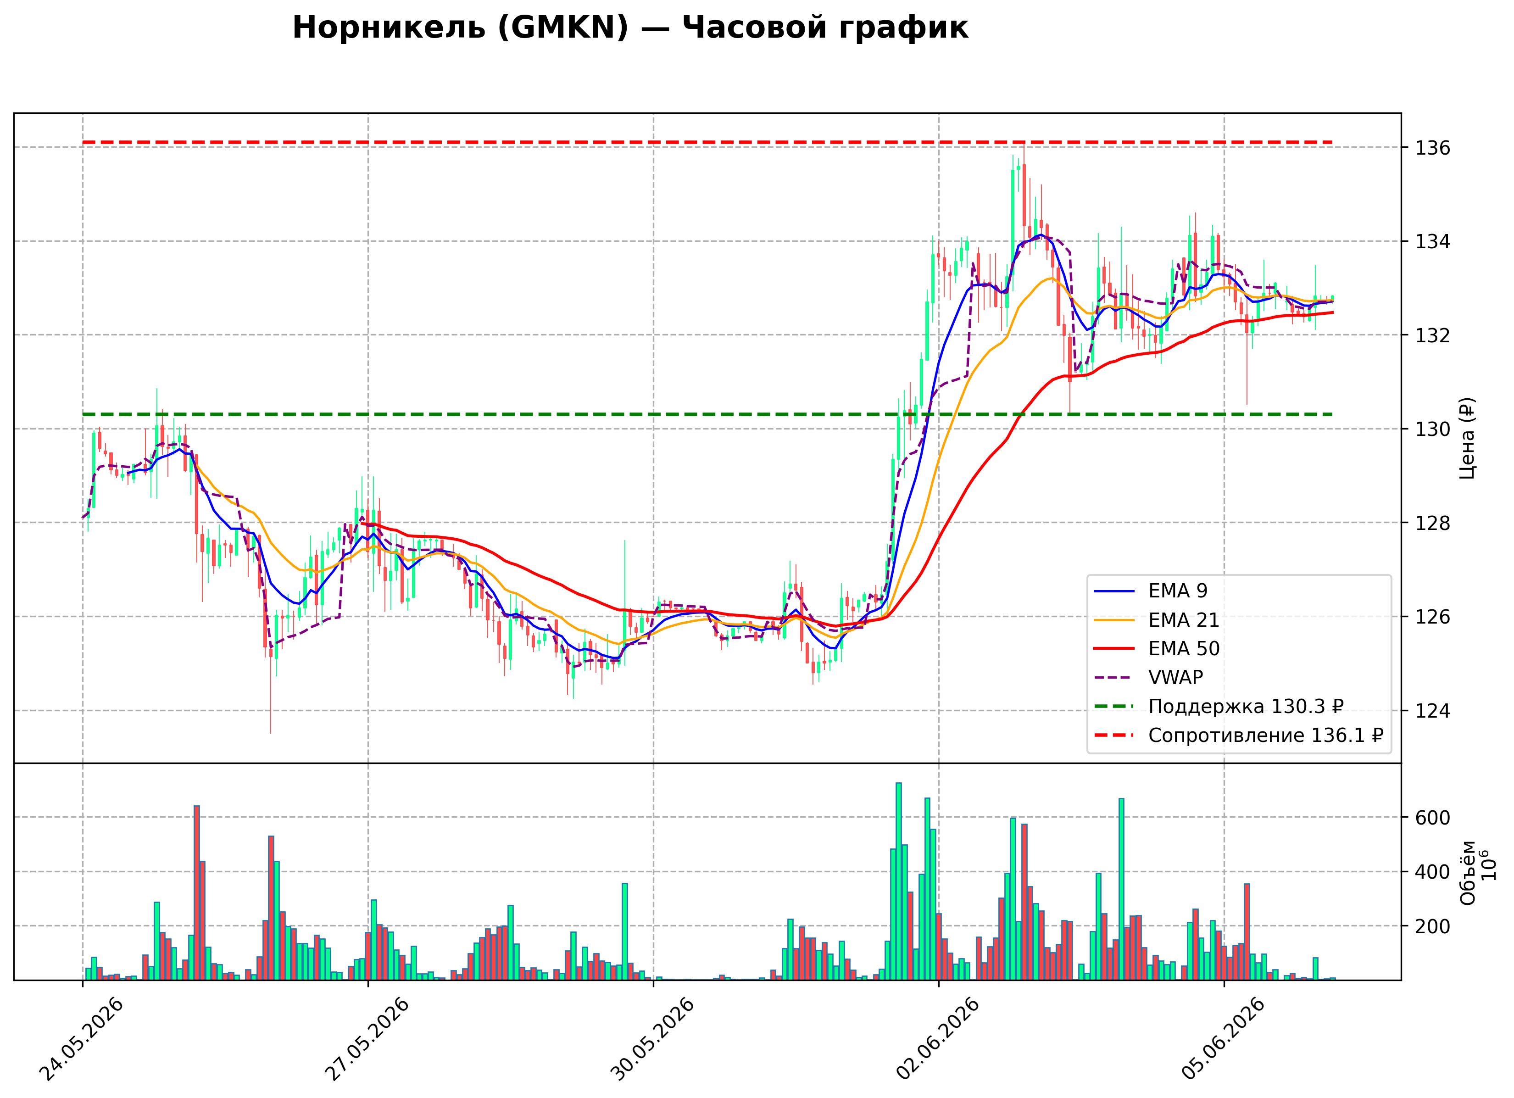Click the date label 24.05.2026

tap(82, 1040)
